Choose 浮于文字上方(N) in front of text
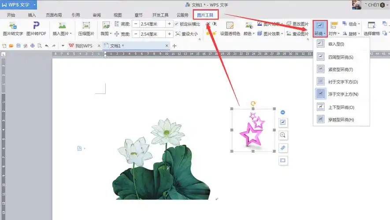Image resolution: width=390 pixels, height=220 pixels. 341,94
